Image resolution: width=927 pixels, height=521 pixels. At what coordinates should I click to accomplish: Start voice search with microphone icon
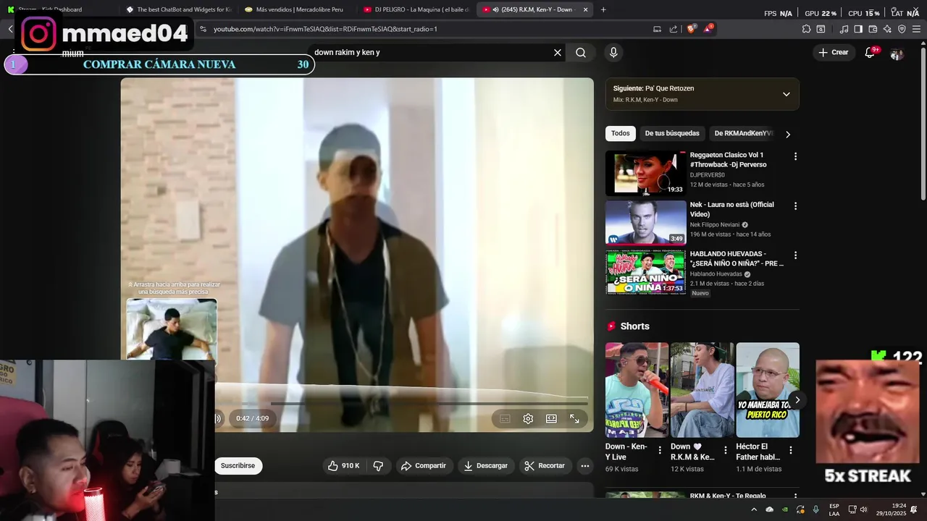click(613, 52)
